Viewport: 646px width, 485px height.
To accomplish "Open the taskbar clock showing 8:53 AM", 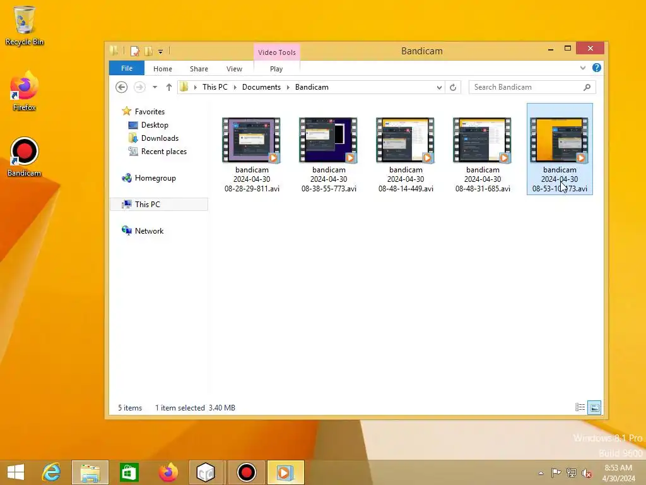I will (618, 472).
